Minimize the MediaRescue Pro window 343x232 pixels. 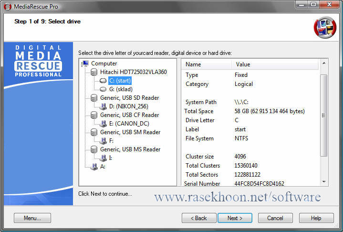[x=301, y=5]
